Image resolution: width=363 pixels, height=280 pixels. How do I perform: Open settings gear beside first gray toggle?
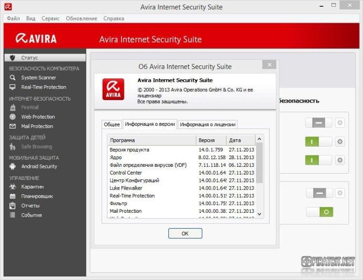pyautogui.click(x=340, y=123)
